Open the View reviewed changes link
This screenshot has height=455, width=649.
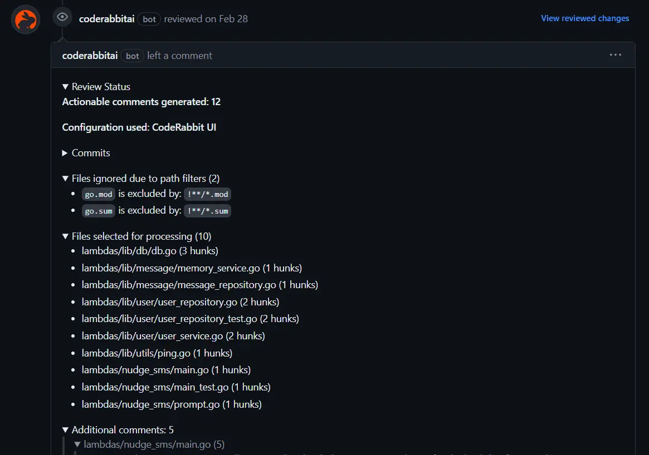coord(585,18)
